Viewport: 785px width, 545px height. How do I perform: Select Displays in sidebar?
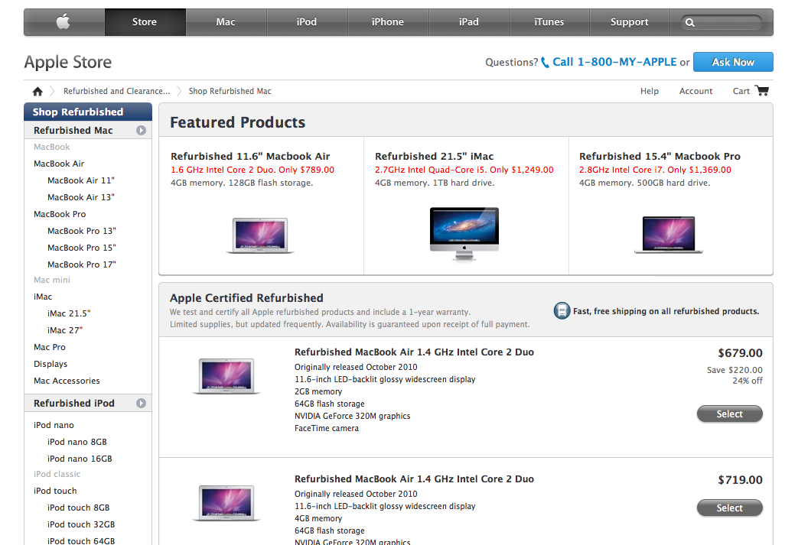tap(50, 364)
